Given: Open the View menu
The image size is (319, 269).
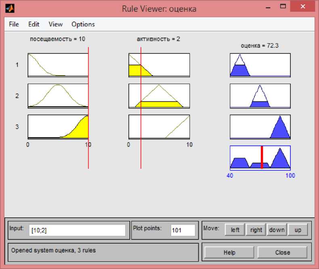Looking at the screenshot, I should 55,24.
